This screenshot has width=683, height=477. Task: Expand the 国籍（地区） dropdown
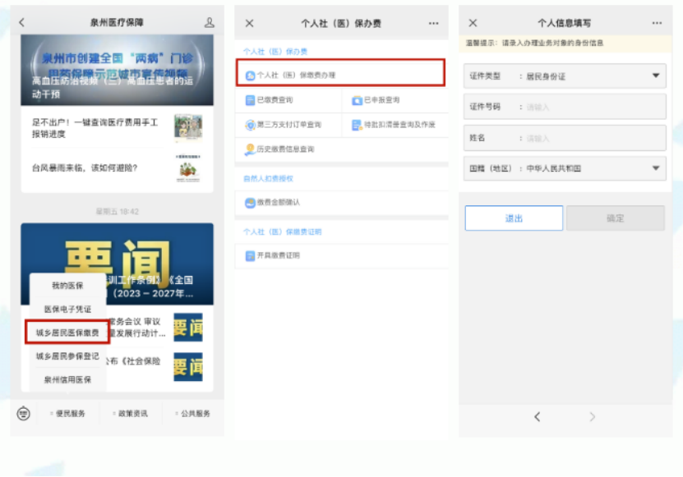click(655, 168)
